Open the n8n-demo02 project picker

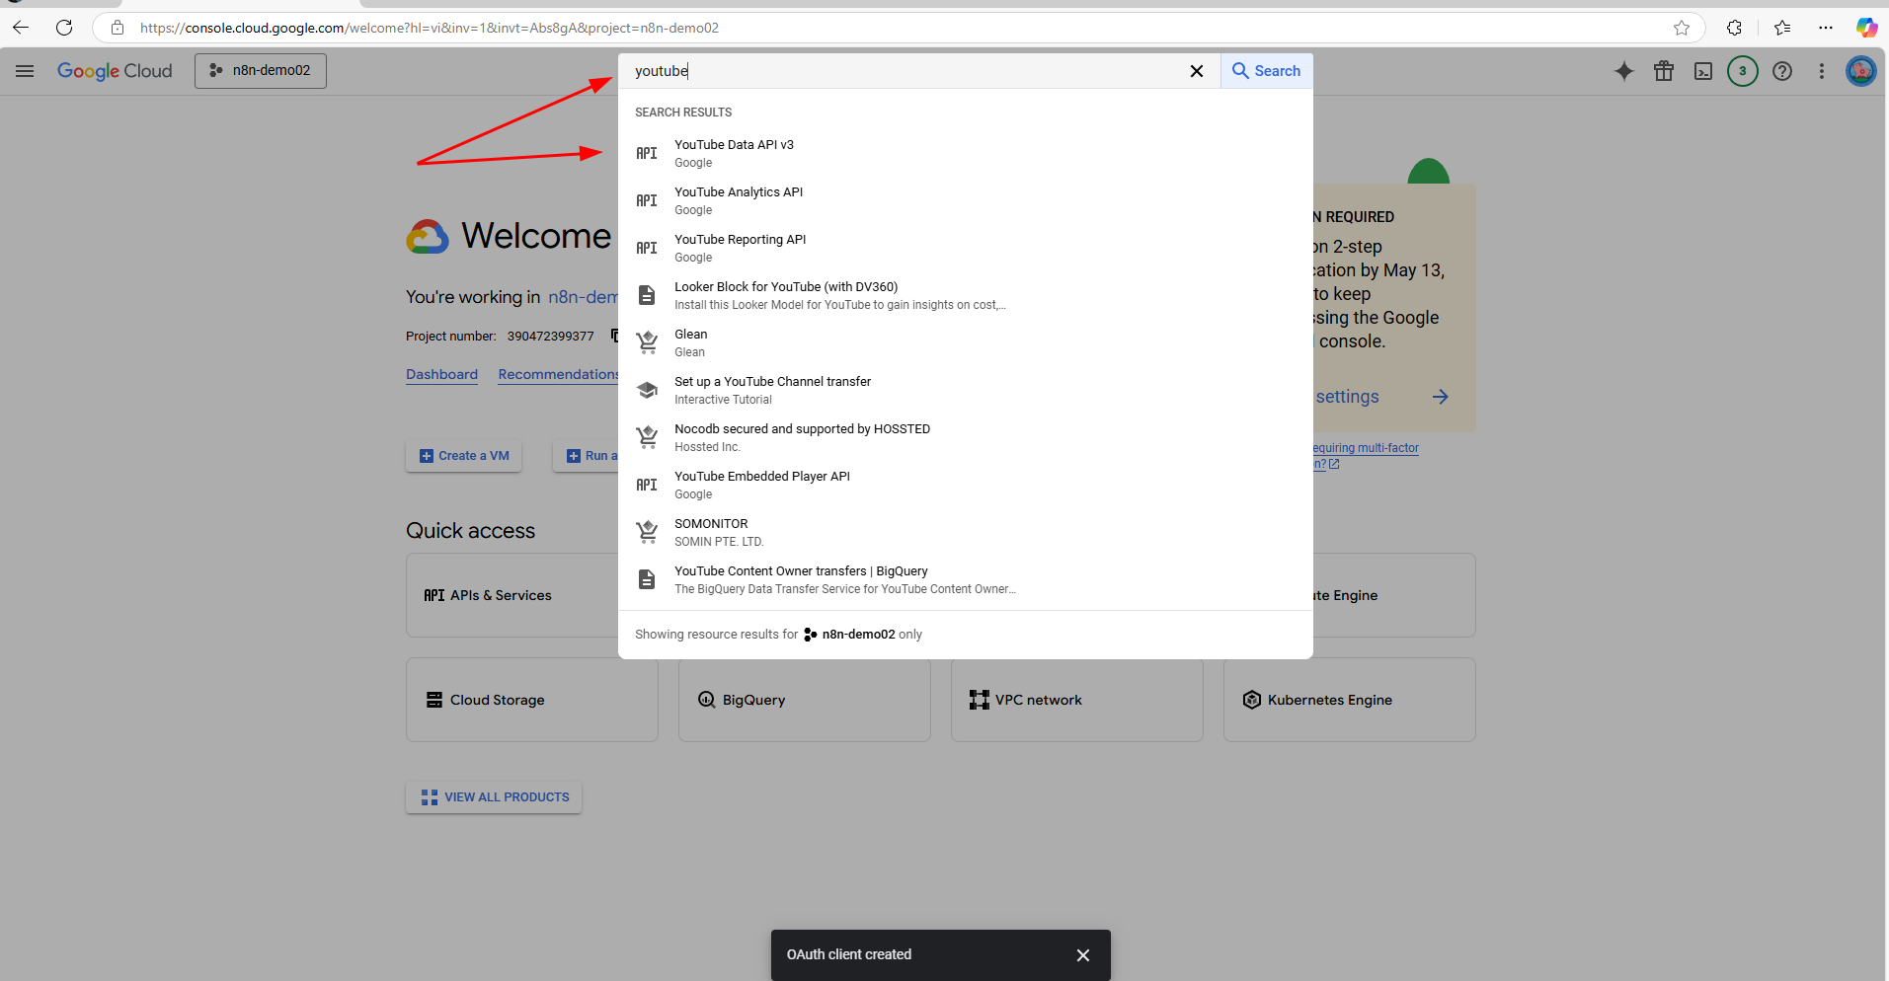coord(261,71)
